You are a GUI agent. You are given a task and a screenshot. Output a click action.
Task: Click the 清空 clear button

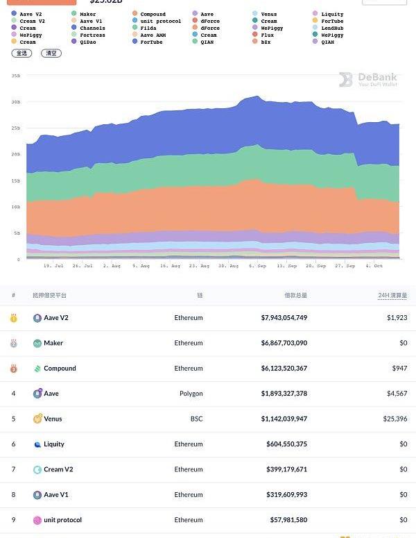coord(51,53)
